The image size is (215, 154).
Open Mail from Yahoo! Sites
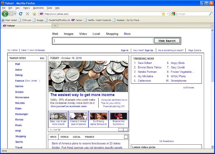(17, 64)
